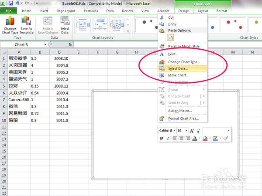Switch to the Formulas tab
The image size is (262, 196).
pyautogui.click(x=91, y=11)
